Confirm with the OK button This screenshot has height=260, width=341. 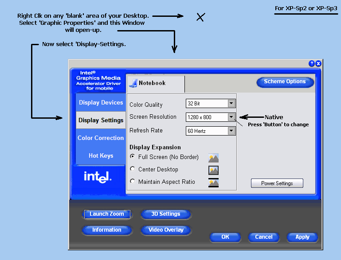click(x=225, y=237)
